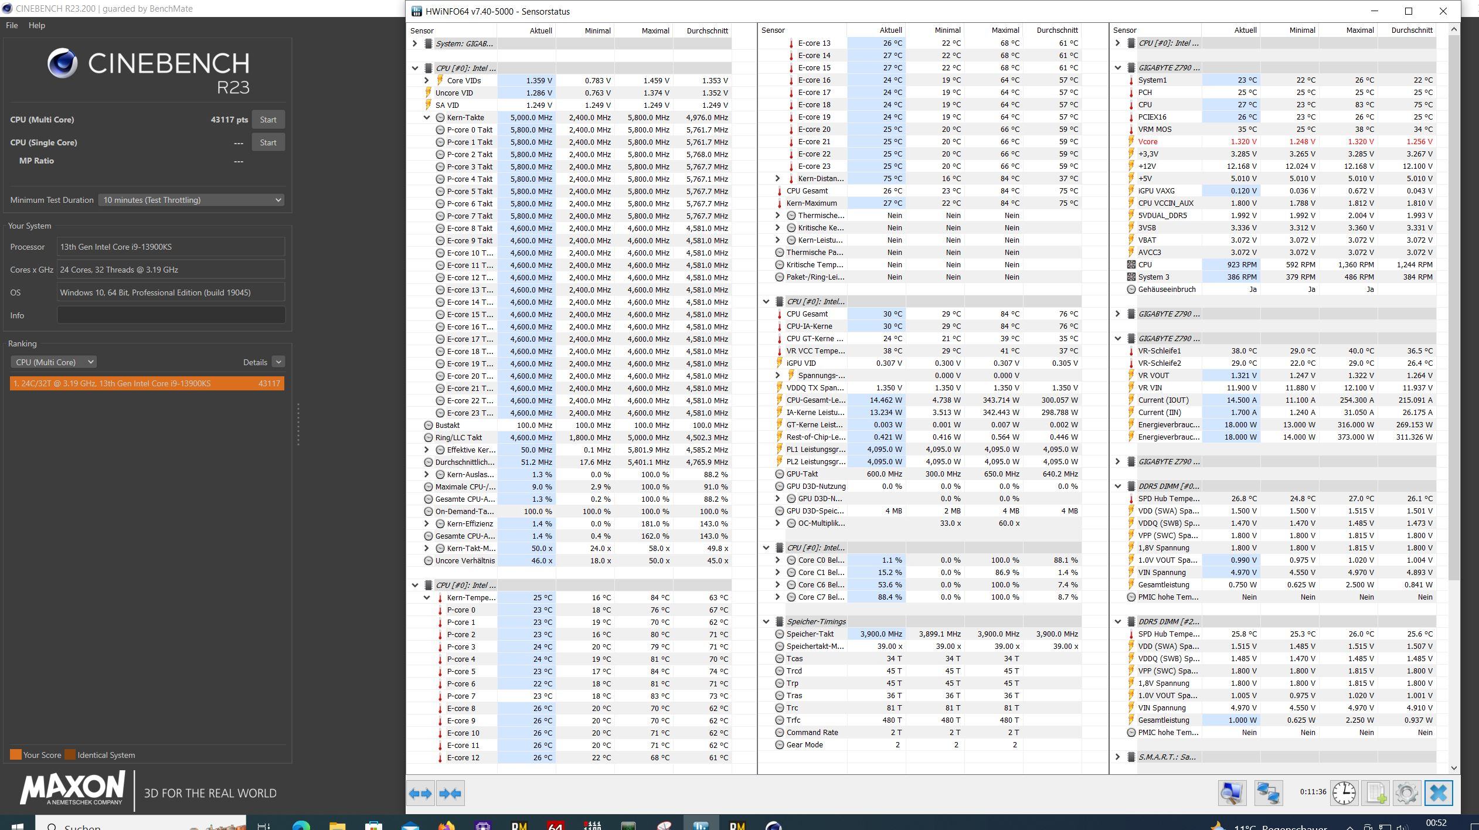Click thermometer icon beside VR-Schleife1 row
Image resolution: width=1479 pixels, height=830 pixels.
(1131, 351)
